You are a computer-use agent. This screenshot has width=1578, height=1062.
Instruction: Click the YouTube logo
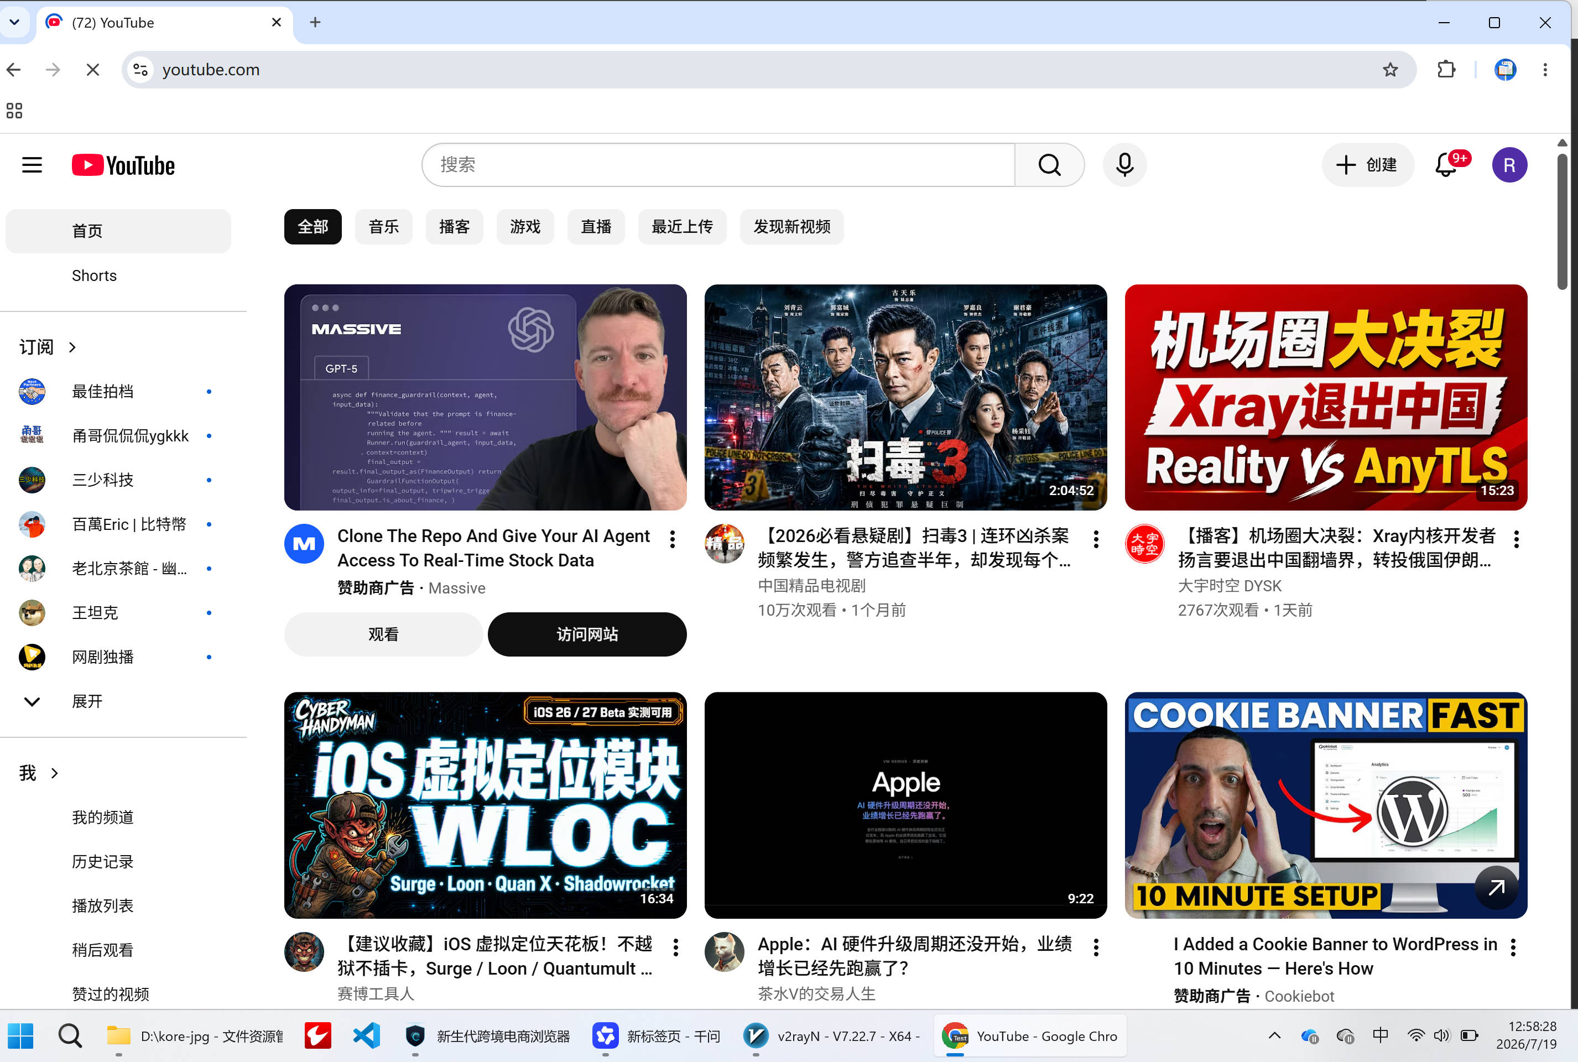click(123, 165)
